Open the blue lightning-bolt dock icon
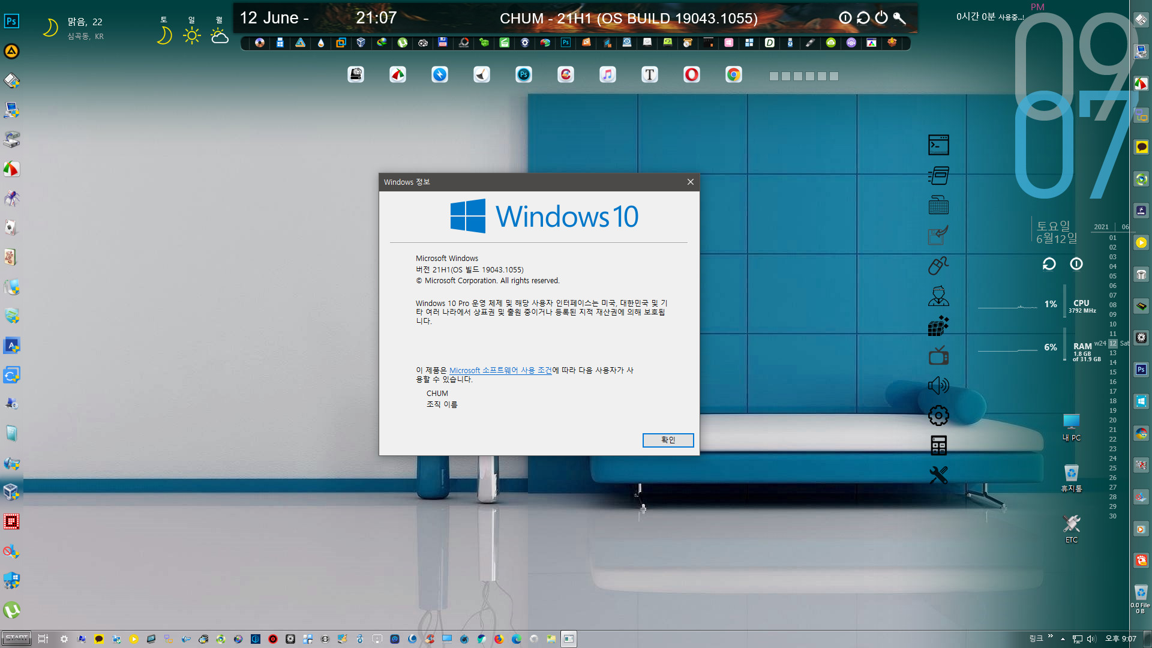This screenshot has height=648, width=1152. [x=439, y=74]
